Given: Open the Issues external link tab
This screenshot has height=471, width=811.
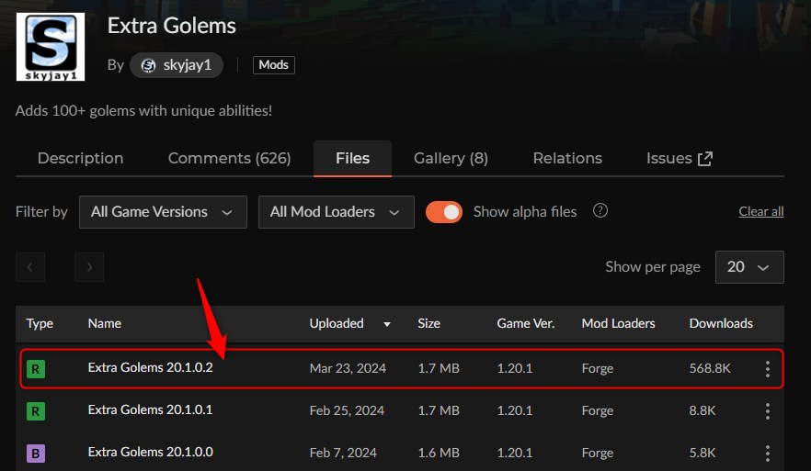Looking at the screenshot, I should (680, 158).
